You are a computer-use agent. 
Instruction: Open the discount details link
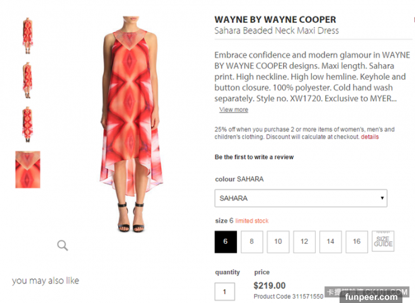click(x=370, y=137)
